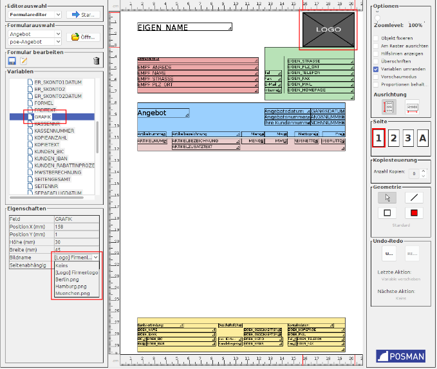Switch to page 2 in Seite
437x369 pixels.
(x=394, y=138)
